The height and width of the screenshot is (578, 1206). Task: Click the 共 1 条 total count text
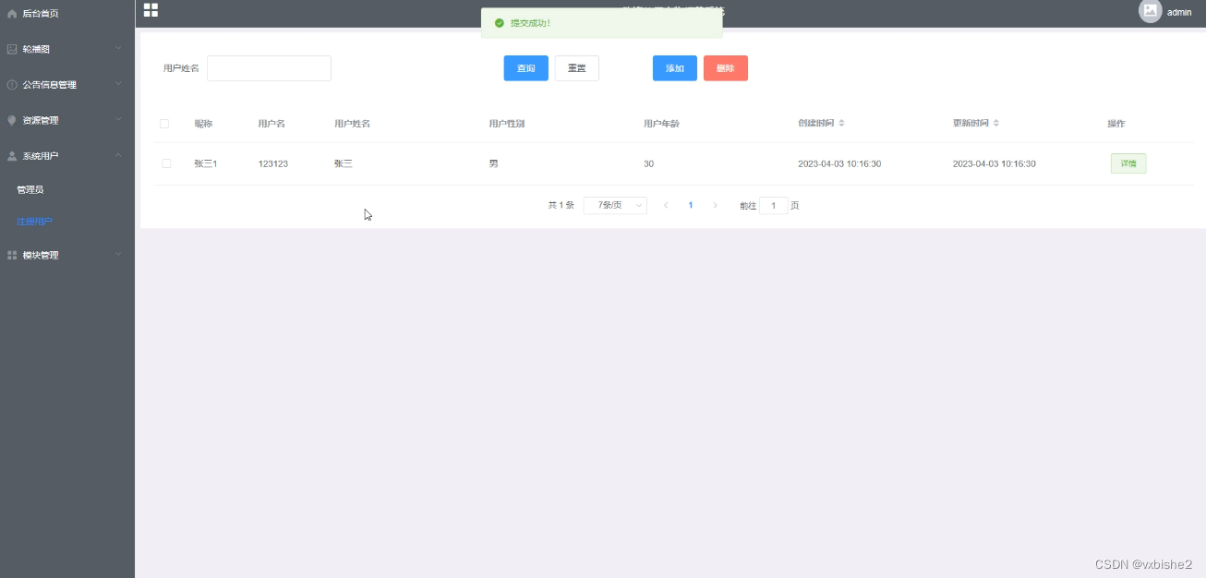click(561, 206)
